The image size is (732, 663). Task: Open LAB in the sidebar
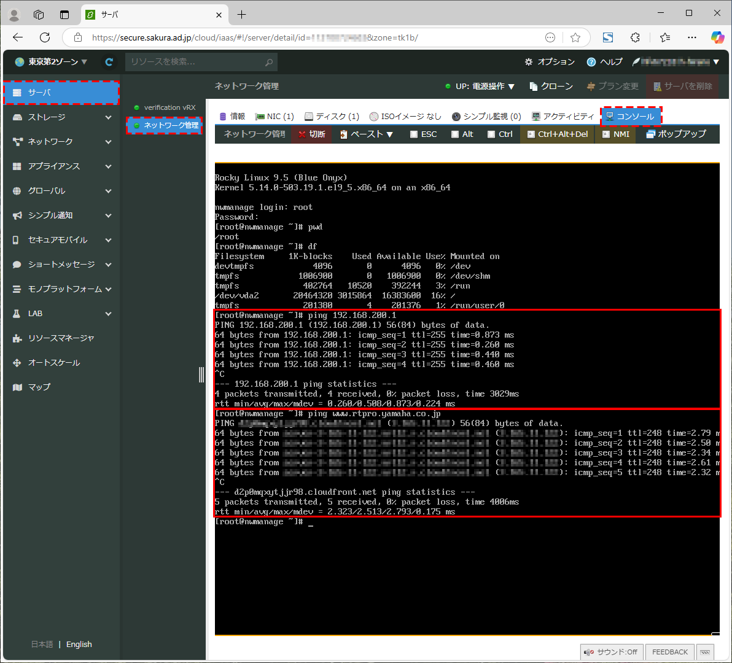tap(61, 314)
